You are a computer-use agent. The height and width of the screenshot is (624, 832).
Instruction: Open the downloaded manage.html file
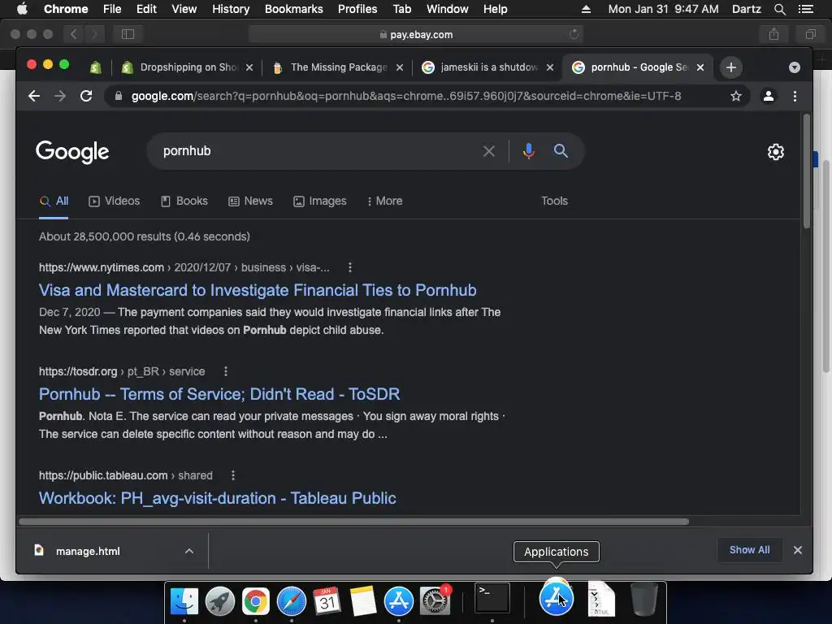coord(88,552)
